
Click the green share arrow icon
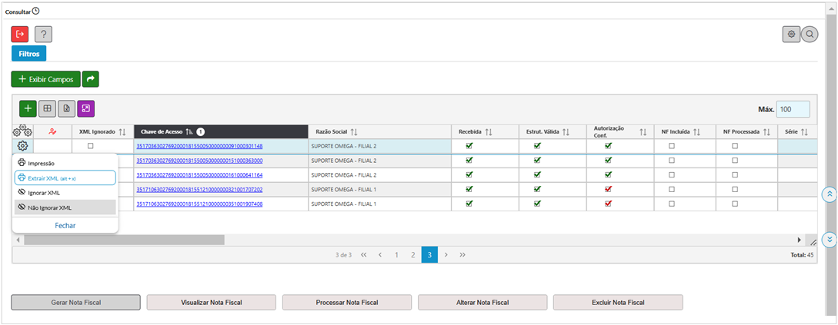91,78
